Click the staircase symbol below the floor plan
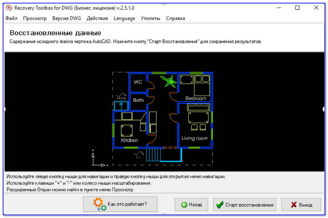The image size is (328, 218). coord(153,155)
